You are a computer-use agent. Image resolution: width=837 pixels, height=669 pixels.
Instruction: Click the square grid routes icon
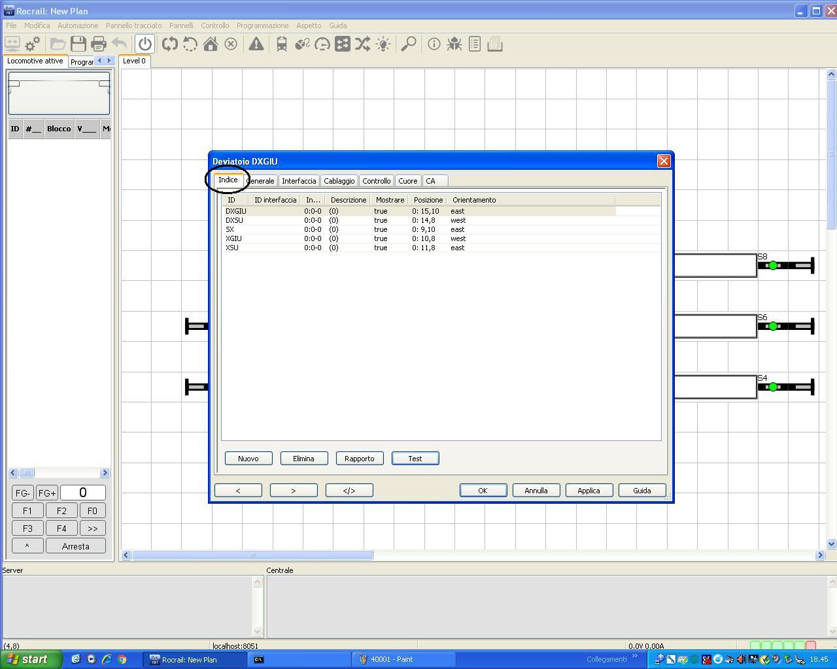(343, 44)
